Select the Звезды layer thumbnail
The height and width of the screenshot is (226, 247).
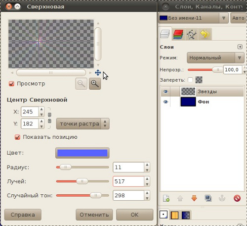click(x=188, y=92)
